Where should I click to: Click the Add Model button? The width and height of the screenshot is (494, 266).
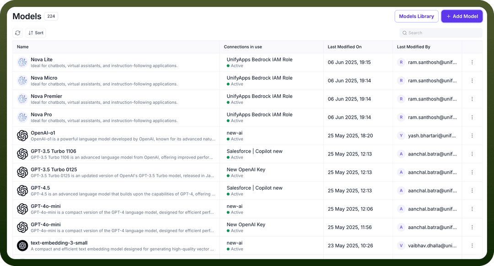(x=462, y=16)
